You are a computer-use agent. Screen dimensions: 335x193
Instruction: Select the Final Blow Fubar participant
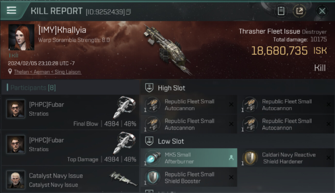point(70,112)
